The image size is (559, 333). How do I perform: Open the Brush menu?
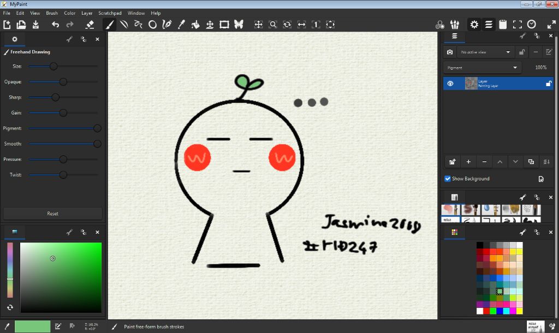pos(52,13)
